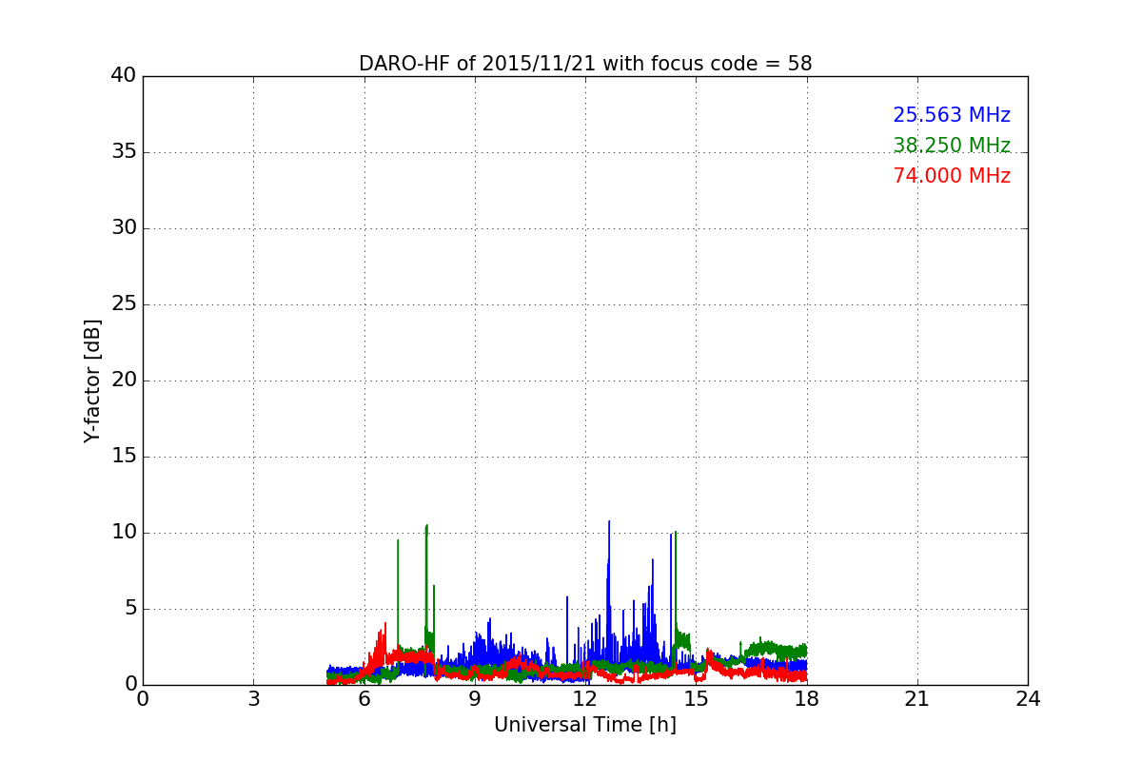
Task: Click the y-axis tick label '20'
Action: (124, 380)
